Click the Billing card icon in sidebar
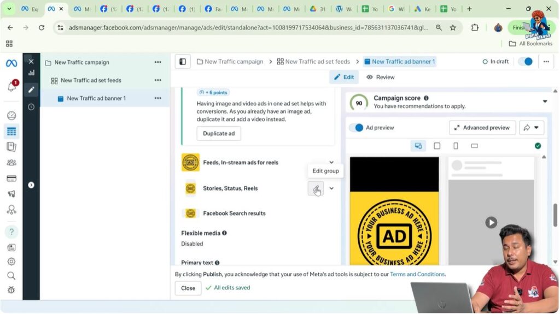 (x=11, y=178)
